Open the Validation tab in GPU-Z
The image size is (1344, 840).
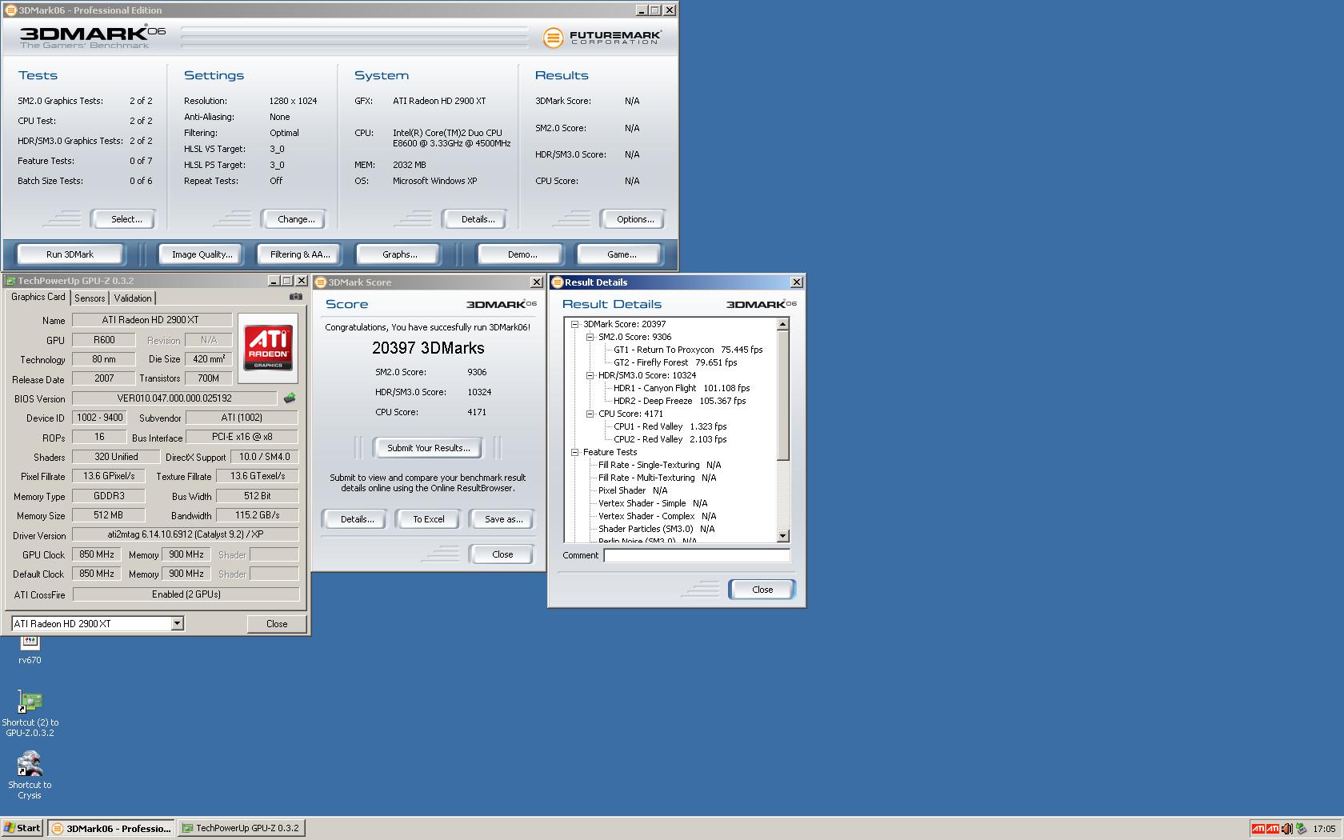click(x=133, y=298)
